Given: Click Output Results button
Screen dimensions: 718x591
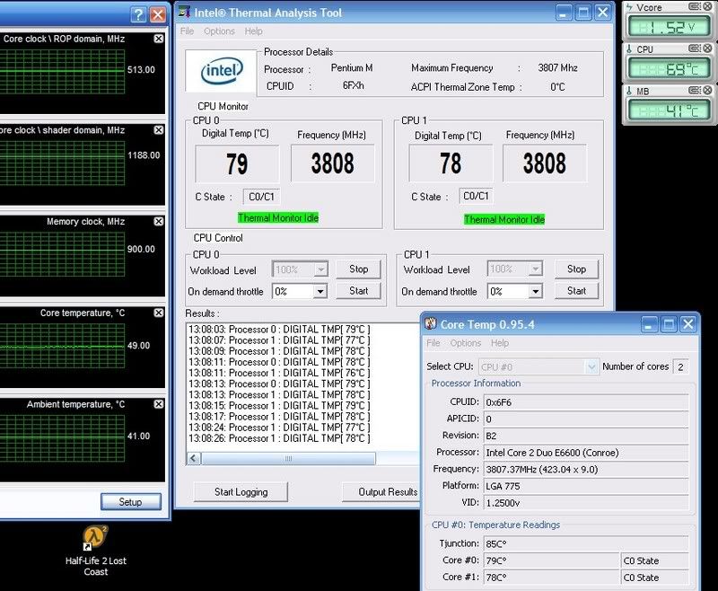Looking at the screenshot, I should (x=381, y=491).
